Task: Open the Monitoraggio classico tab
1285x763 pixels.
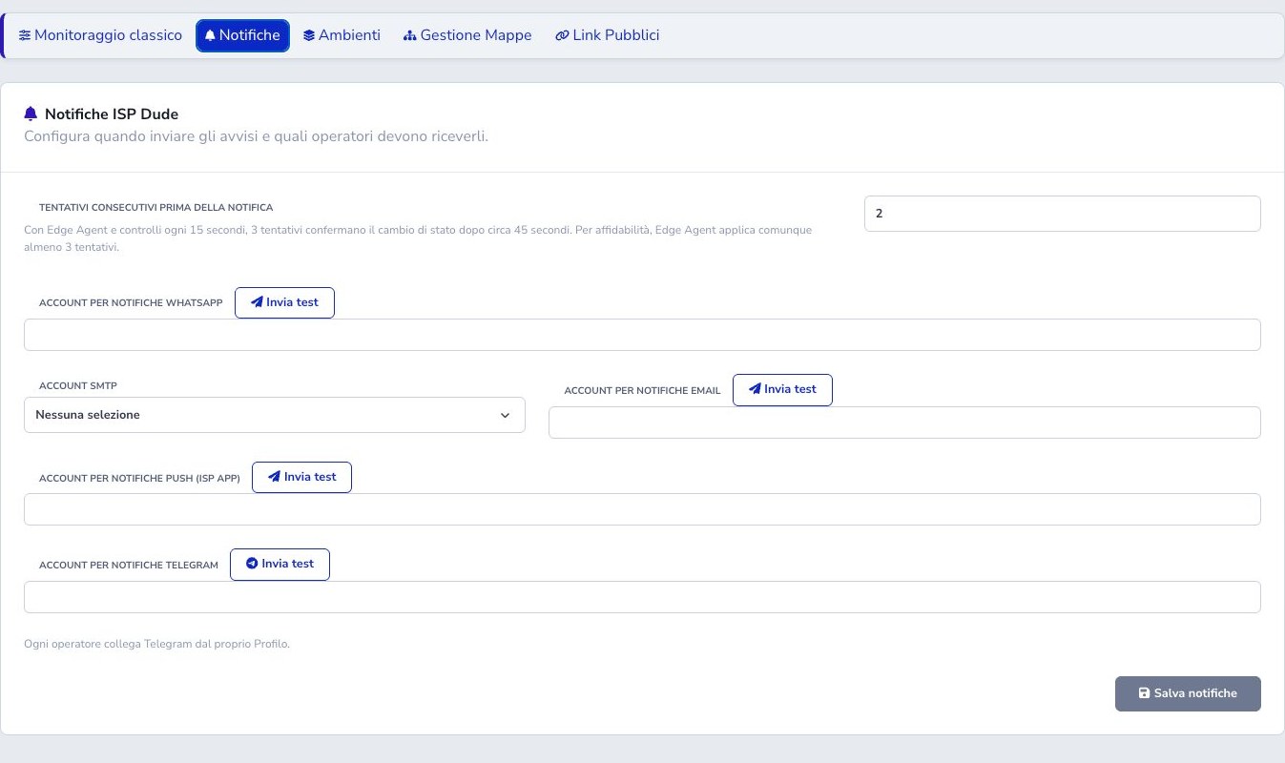Action: [100, 35]
